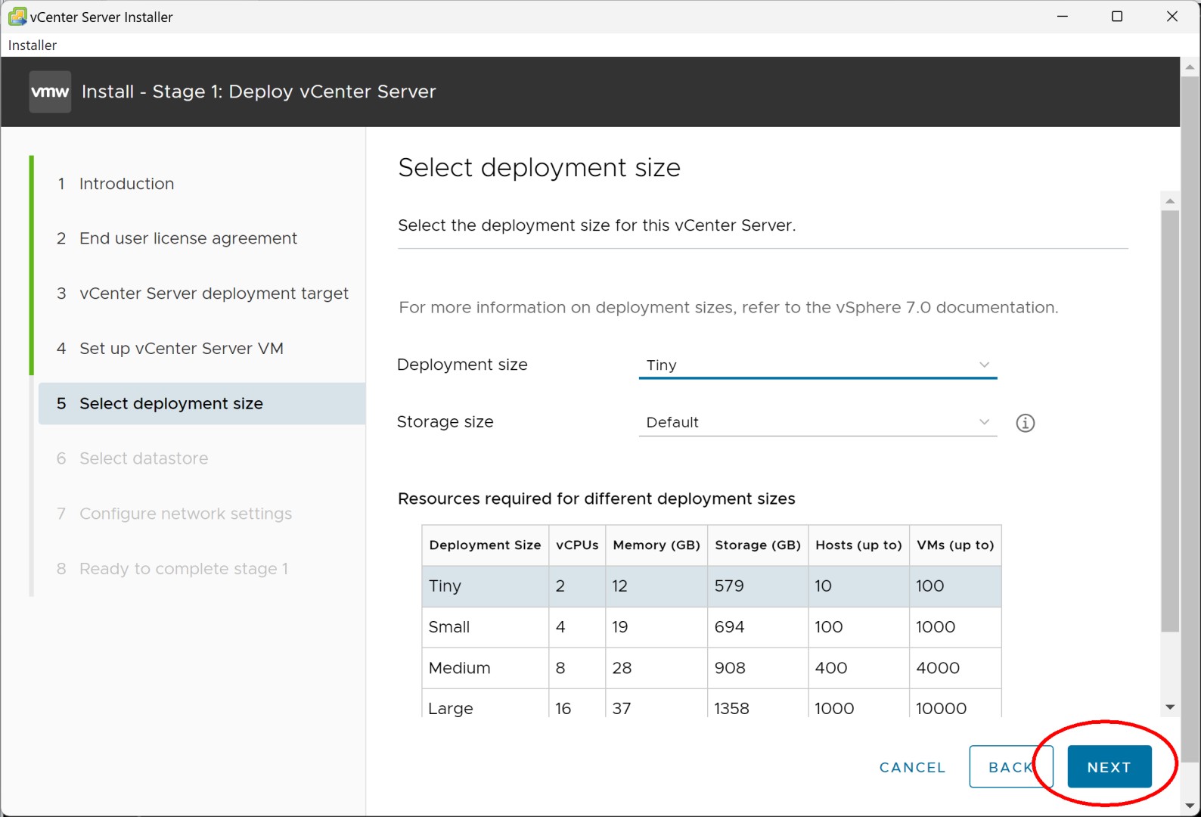This screenshot has height=817, width=1201.
Task: Click the Hosts (up to) column header
Action: pos(858,545)
